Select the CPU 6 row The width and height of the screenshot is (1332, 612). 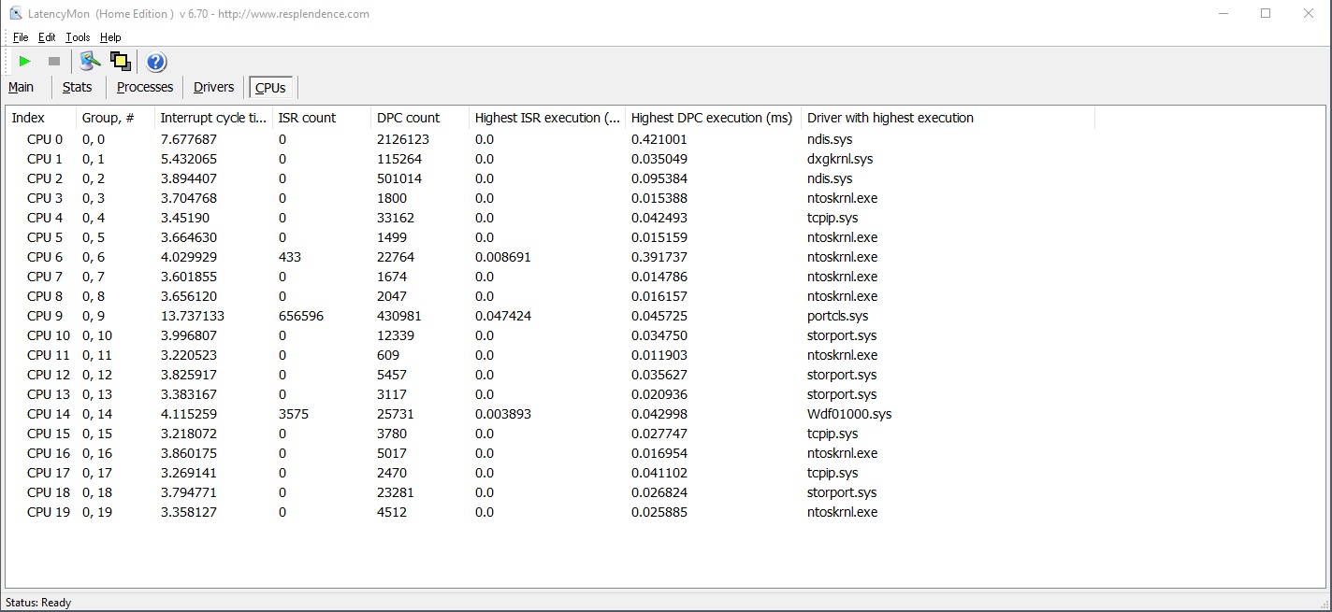(550, 257)
